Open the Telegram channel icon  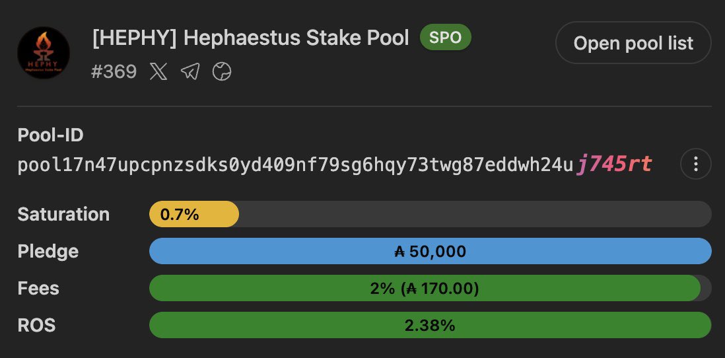pos(190,72)
